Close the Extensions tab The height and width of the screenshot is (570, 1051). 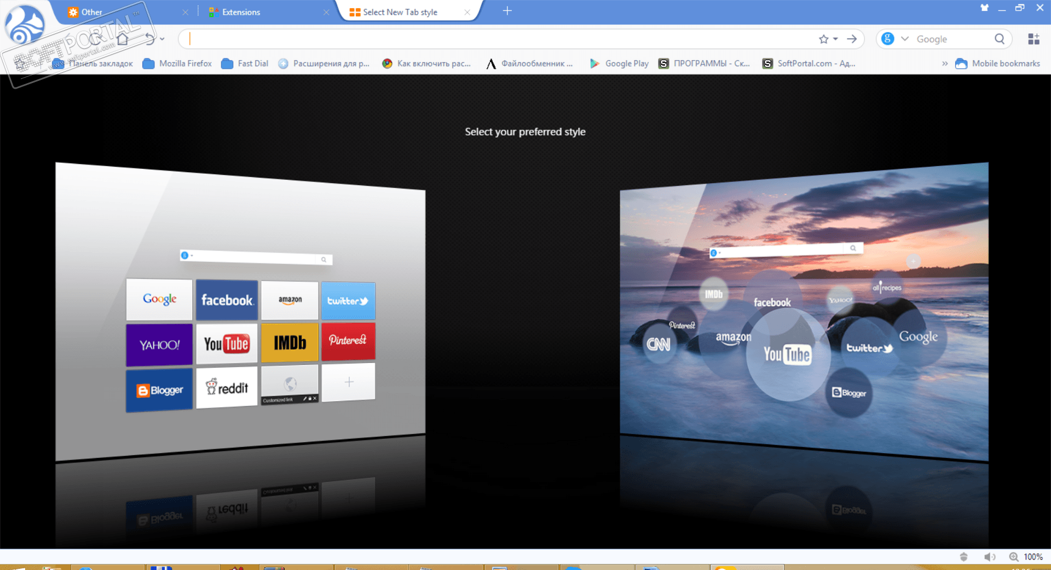click(x=326, y=12)
